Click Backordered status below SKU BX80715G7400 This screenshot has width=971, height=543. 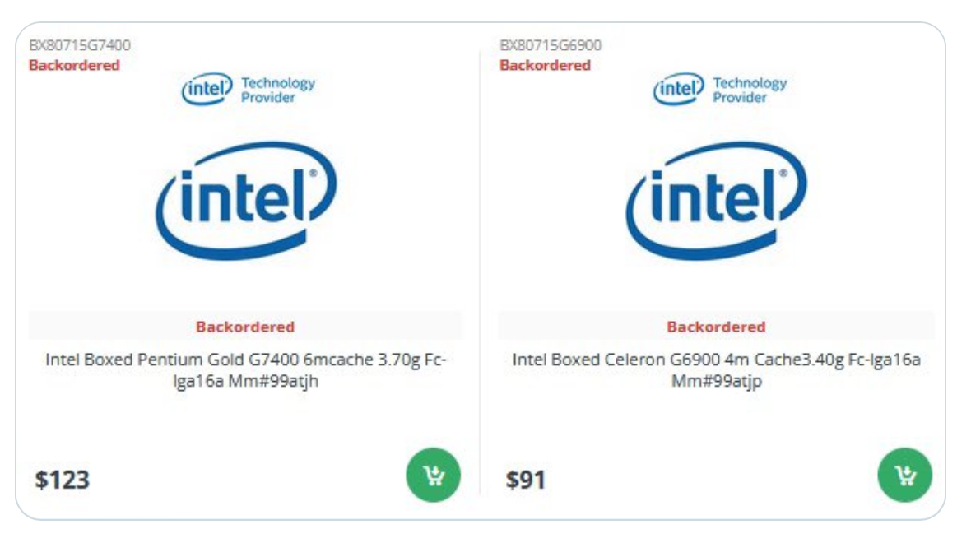74,65
